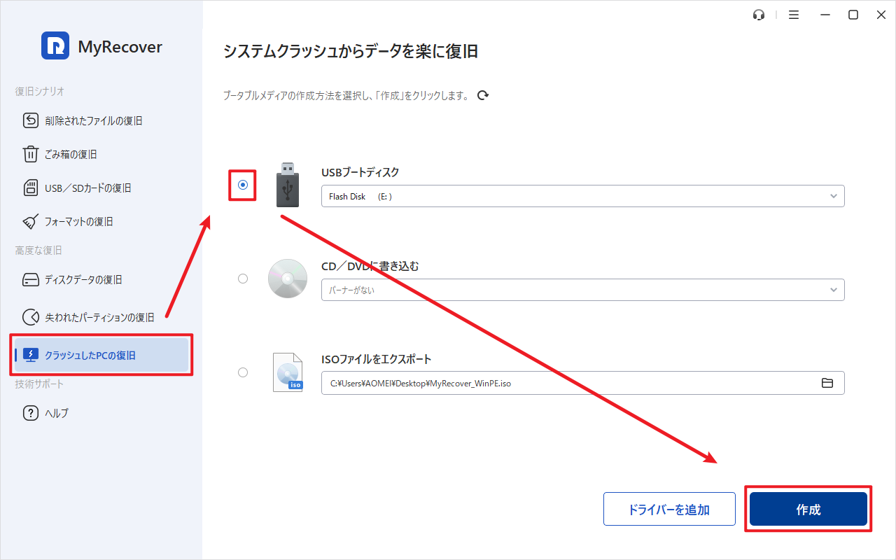Click the USB flash drive icon
Viewport: 896px width, 560px height.
click(x=287, y=185)
